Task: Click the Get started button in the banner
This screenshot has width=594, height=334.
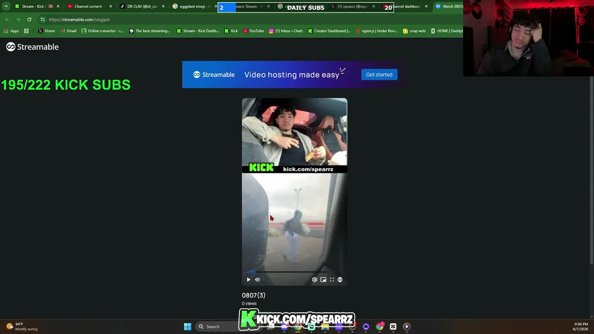Action: pos(379,75)
